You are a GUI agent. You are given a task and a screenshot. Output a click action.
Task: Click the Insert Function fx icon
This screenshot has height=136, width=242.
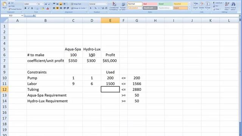34,15
